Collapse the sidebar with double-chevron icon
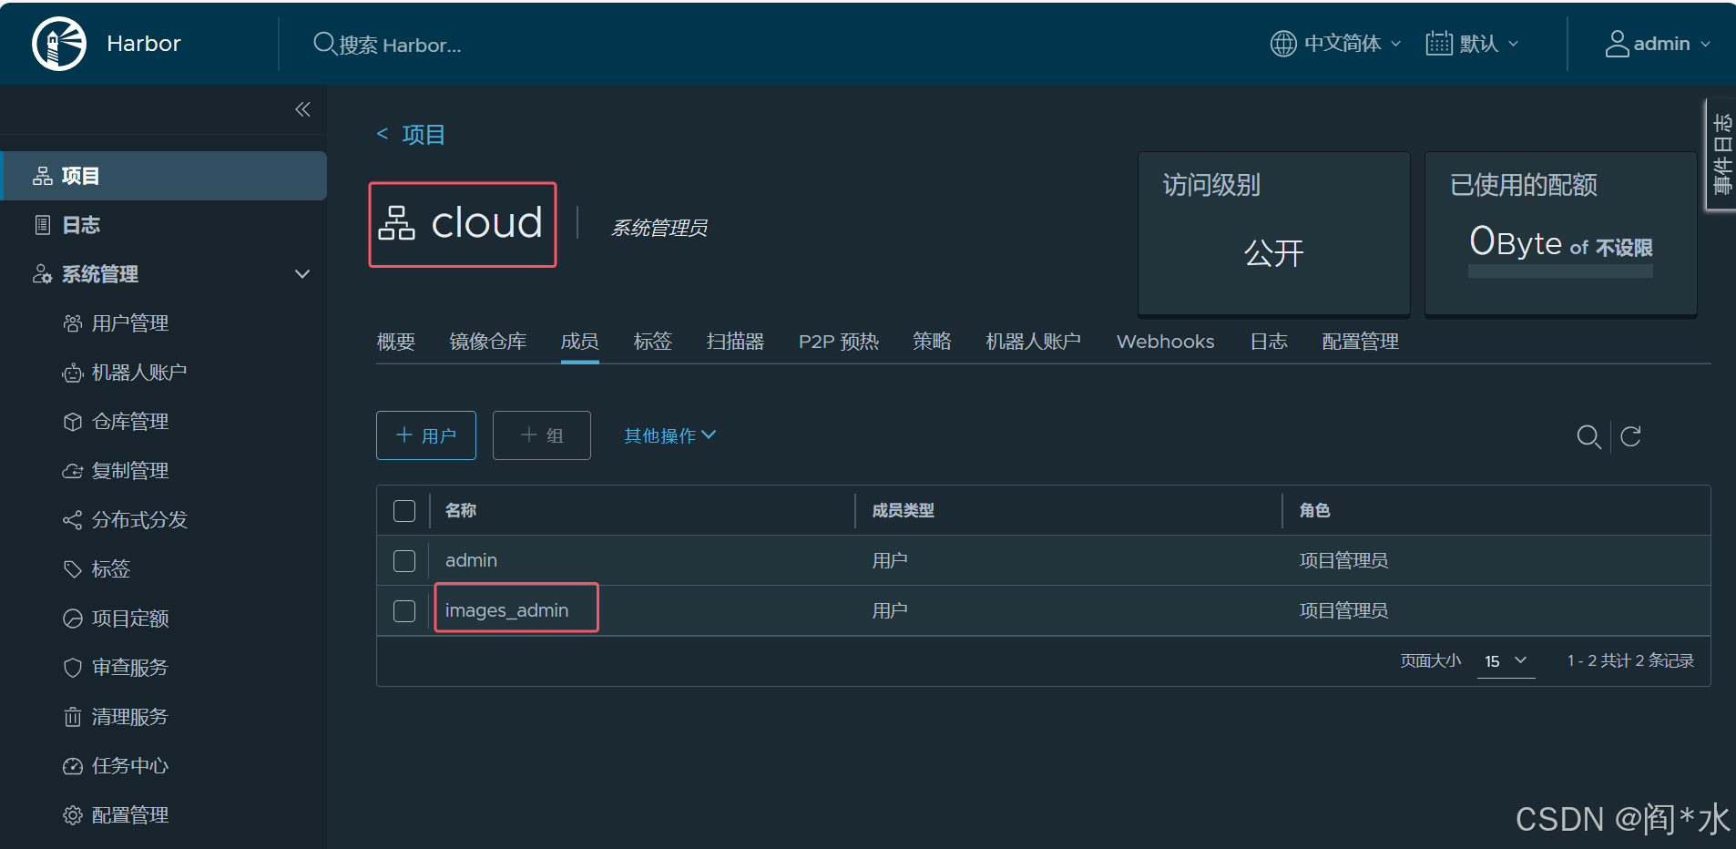 coord(303,109)
